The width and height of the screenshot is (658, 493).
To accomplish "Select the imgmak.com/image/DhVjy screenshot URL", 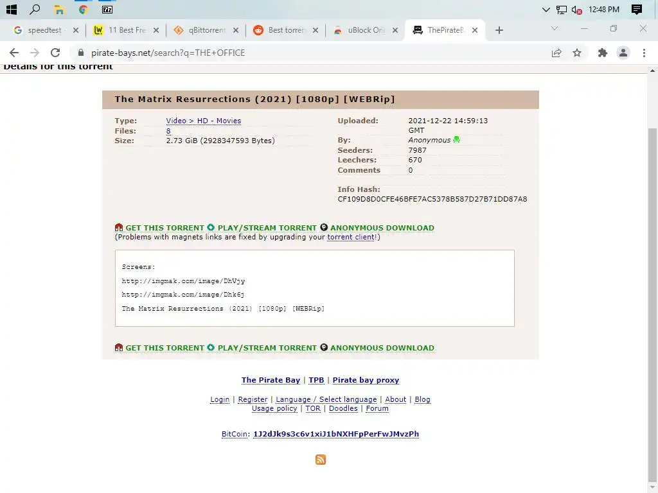I will pos(183,281).
